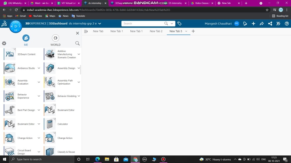Image resolution: width=291 pixels, height=163 pixels.
Task: Click the MC user avatar
Action: coord(237,24)
